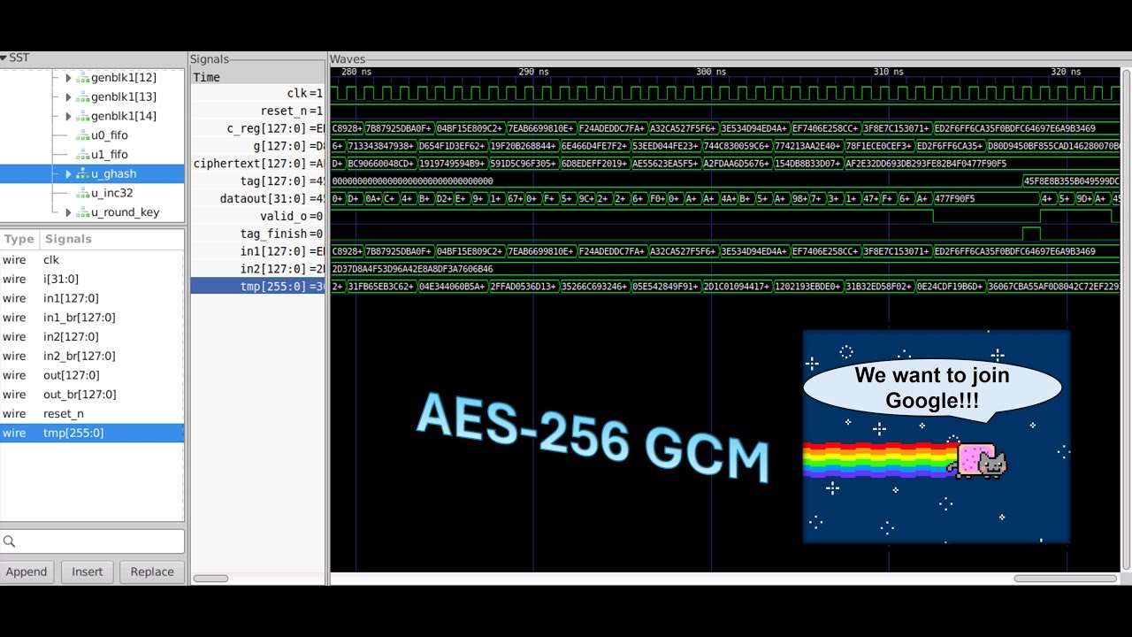Sort by the Type column header
The image size is (1132, 637).
[19, 239]
